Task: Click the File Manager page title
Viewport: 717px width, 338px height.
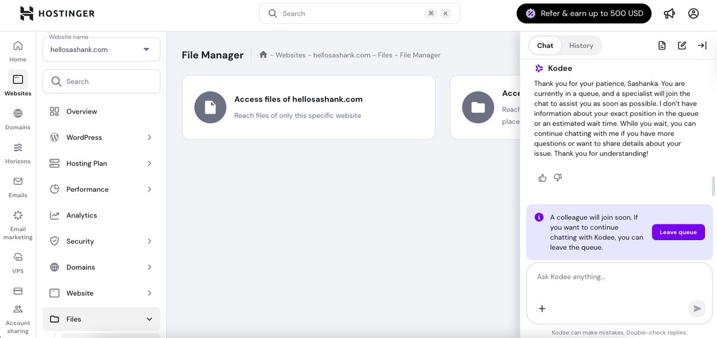Action: click(213, 55)
